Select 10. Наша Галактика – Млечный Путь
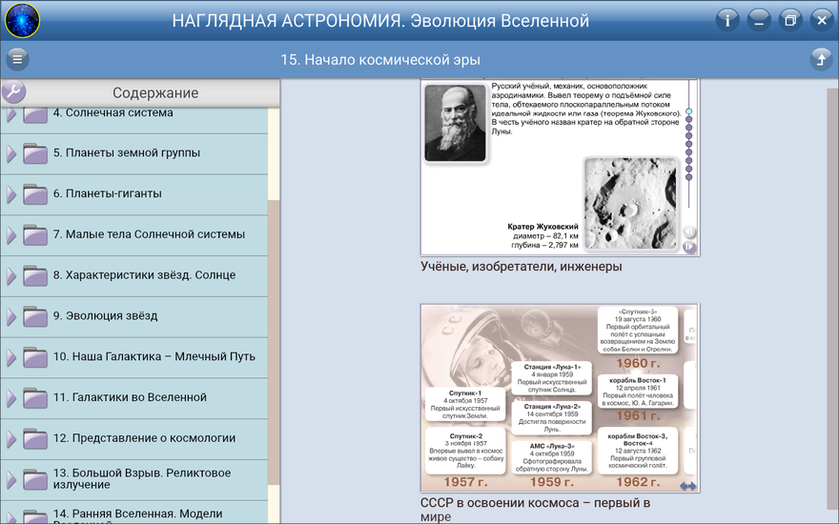 pyautogui.click(x=153, y=356)
